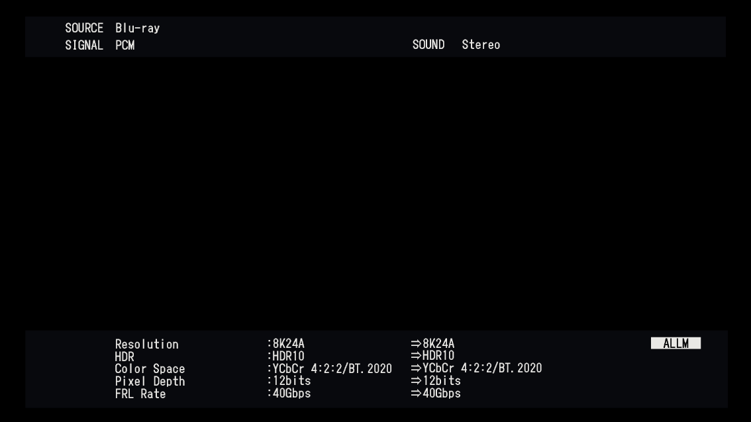Select the PCM signal indicator

(x=125, y=44)
